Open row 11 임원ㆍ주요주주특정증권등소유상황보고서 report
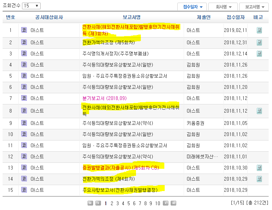The width and height of the screenshot is (272, 210). (124, 145)
